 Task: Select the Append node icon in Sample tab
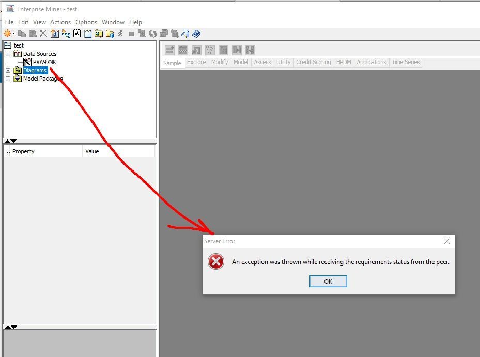169,50
